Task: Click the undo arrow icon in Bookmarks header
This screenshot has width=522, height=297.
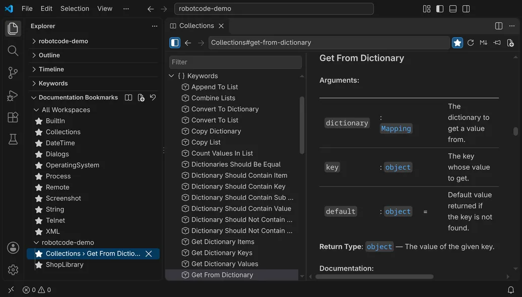Action: (x=153, y=97)
